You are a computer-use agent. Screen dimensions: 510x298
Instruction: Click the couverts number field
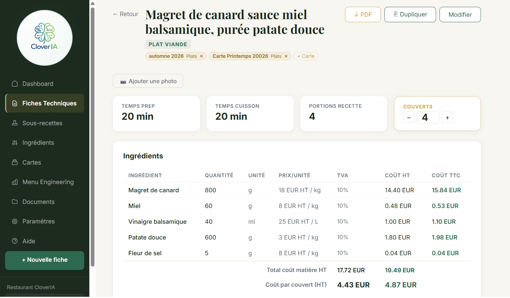(428, 117)
